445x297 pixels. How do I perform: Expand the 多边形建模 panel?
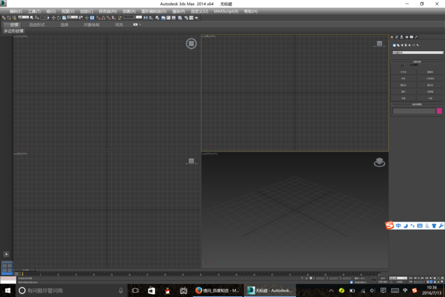(x=14, y=31)
